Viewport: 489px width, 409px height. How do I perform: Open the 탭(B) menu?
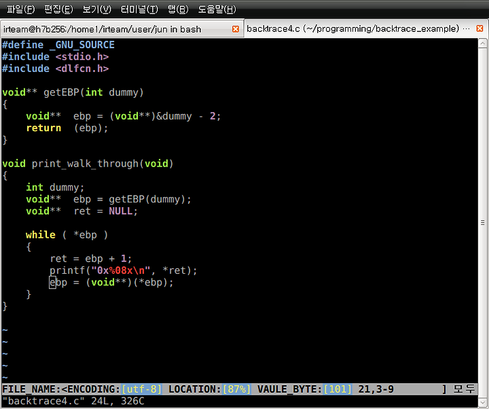178,9
